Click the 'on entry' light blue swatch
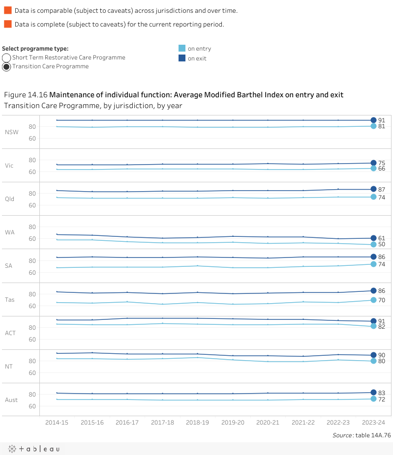393x455 pixels. [182, 49]
